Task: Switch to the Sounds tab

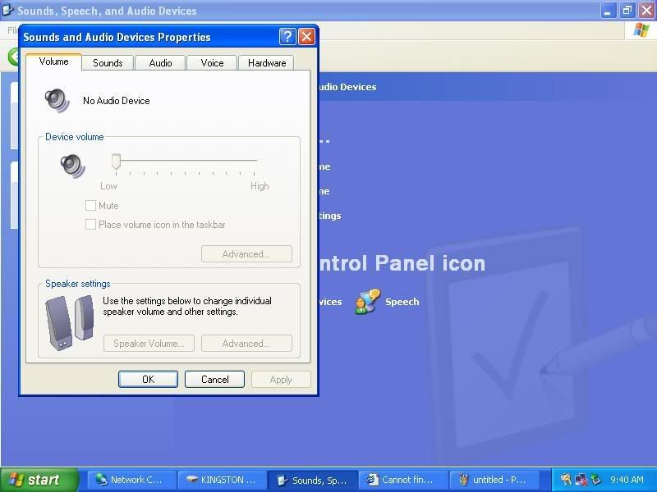Action: (108, 63)
